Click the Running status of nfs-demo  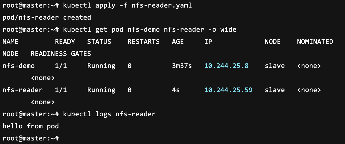101,66
